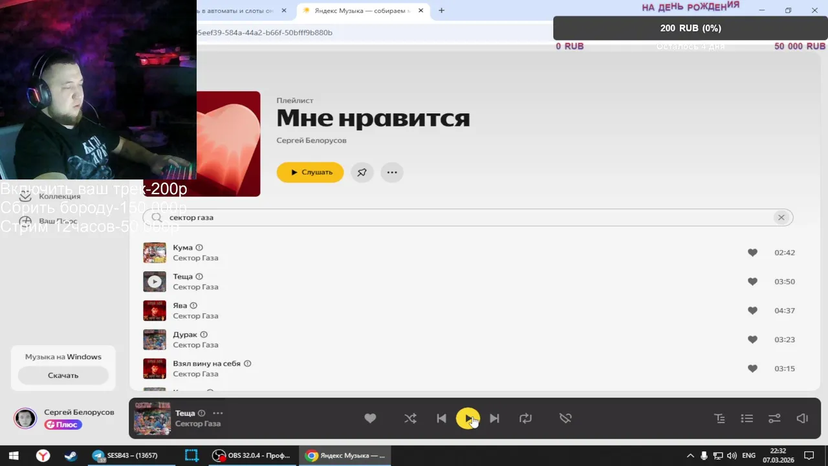Click Chrome Яндекс Музыка taskbar item
Viewport: 828px width, 466px height.
click(x=345, y=456)
